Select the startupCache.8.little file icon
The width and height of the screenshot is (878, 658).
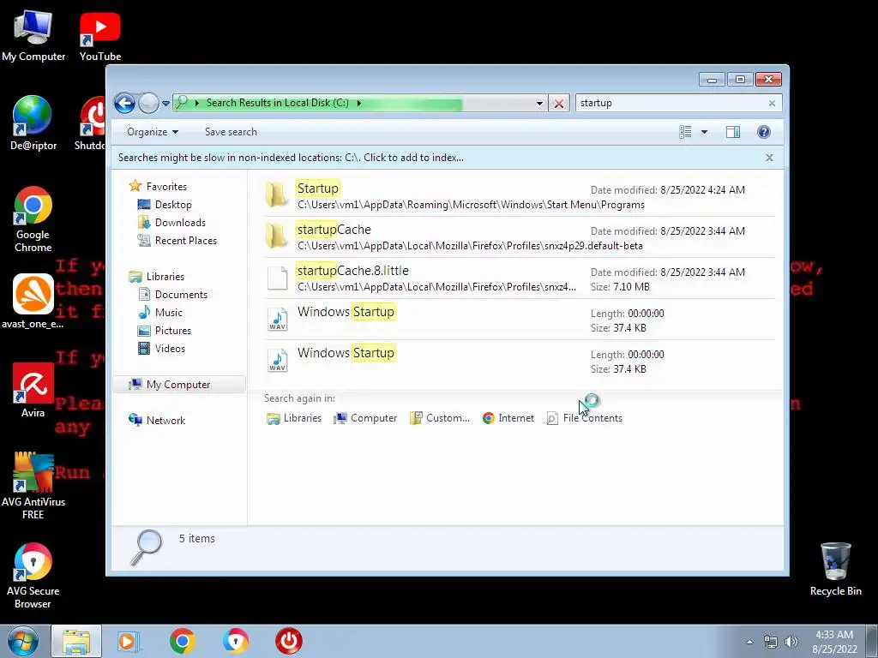coord(277,278)
